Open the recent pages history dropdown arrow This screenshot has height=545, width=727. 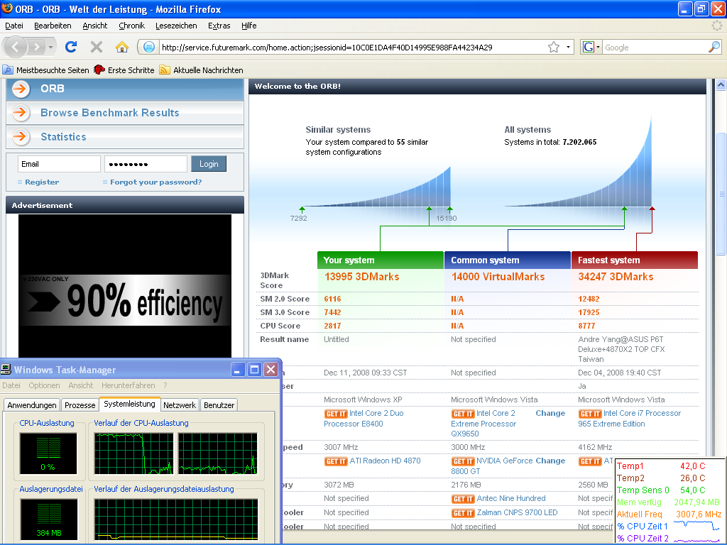50,47
